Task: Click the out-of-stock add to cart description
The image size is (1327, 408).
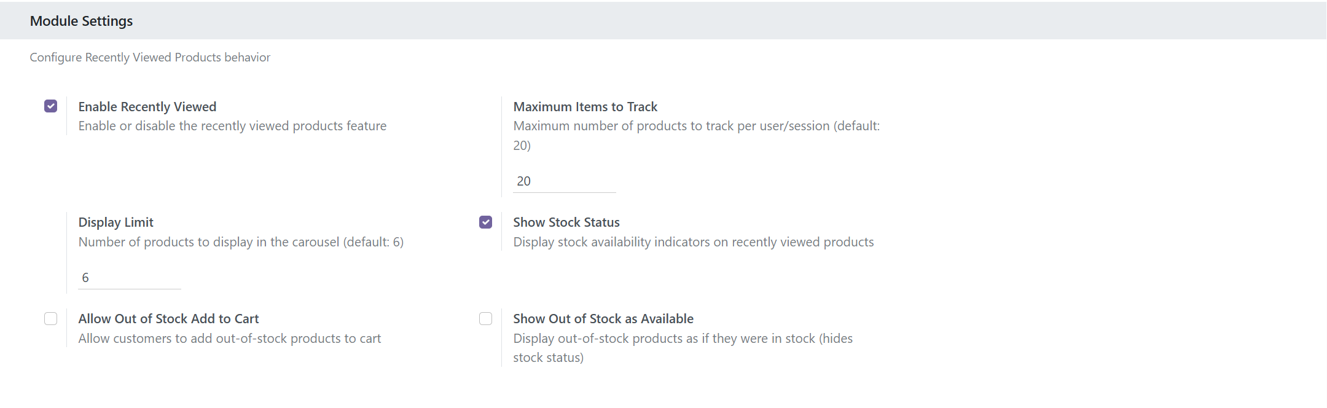Action: (229, 338)
